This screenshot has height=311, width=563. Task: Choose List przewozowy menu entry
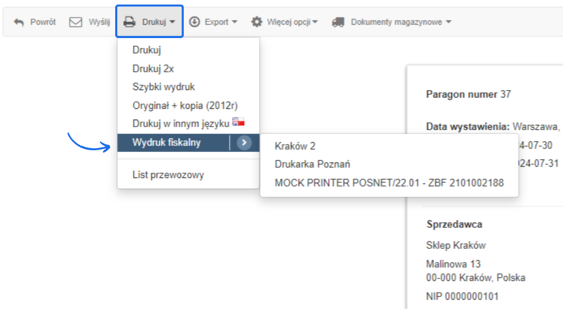[188, 175]
